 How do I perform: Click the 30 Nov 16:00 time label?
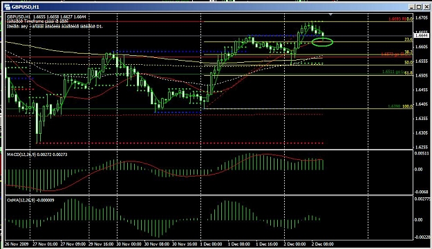pyautogui.click(x=185, y=244)
